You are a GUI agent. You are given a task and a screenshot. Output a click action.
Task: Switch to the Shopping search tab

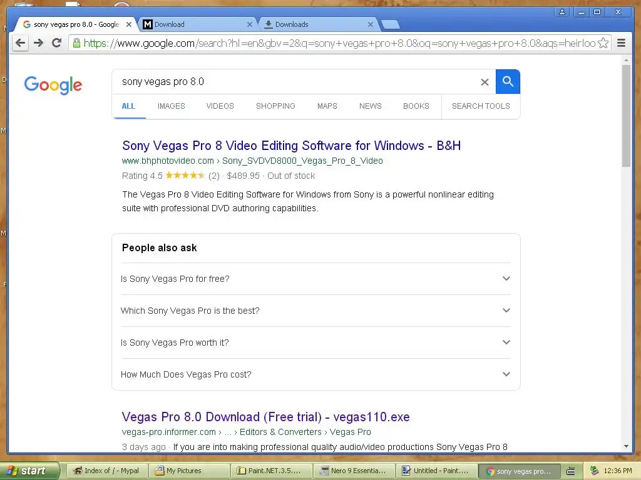coord(275,106)
